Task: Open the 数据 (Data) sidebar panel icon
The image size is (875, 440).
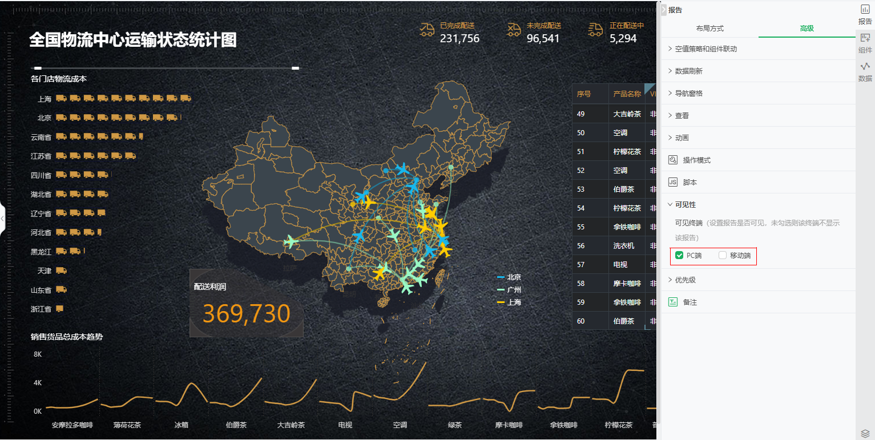Action: click(865, 72)
